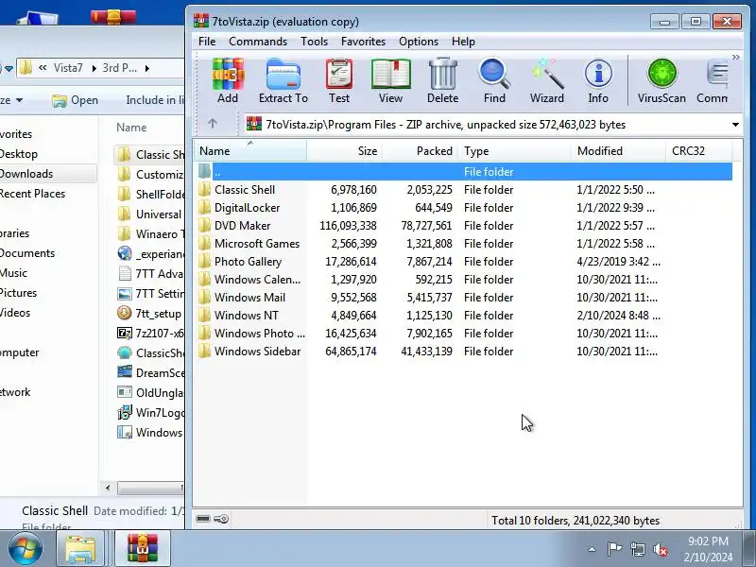The width and height of the screenshot is (756, 567).
Task: Click the muted volume tray icon
Action: 660,549
